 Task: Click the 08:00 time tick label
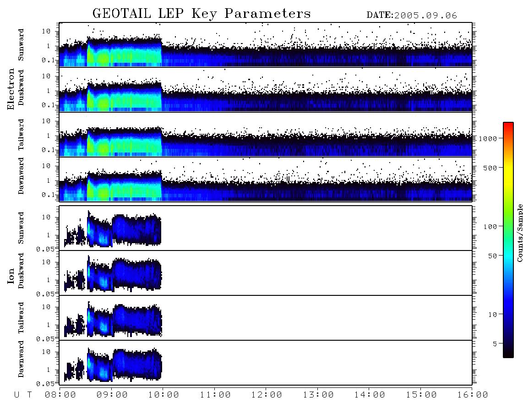coord(60,395)
